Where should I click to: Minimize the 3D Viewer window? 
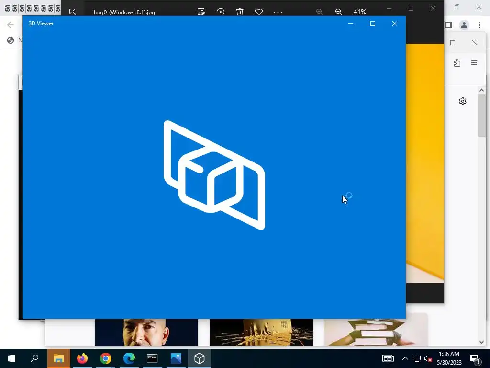351,23
